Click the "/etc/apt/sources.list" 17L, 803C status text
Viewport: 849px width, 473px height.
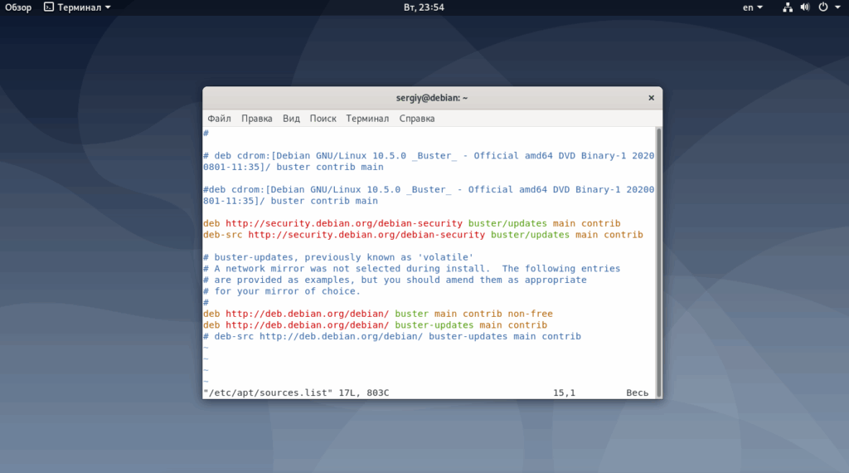click(296, 393)
